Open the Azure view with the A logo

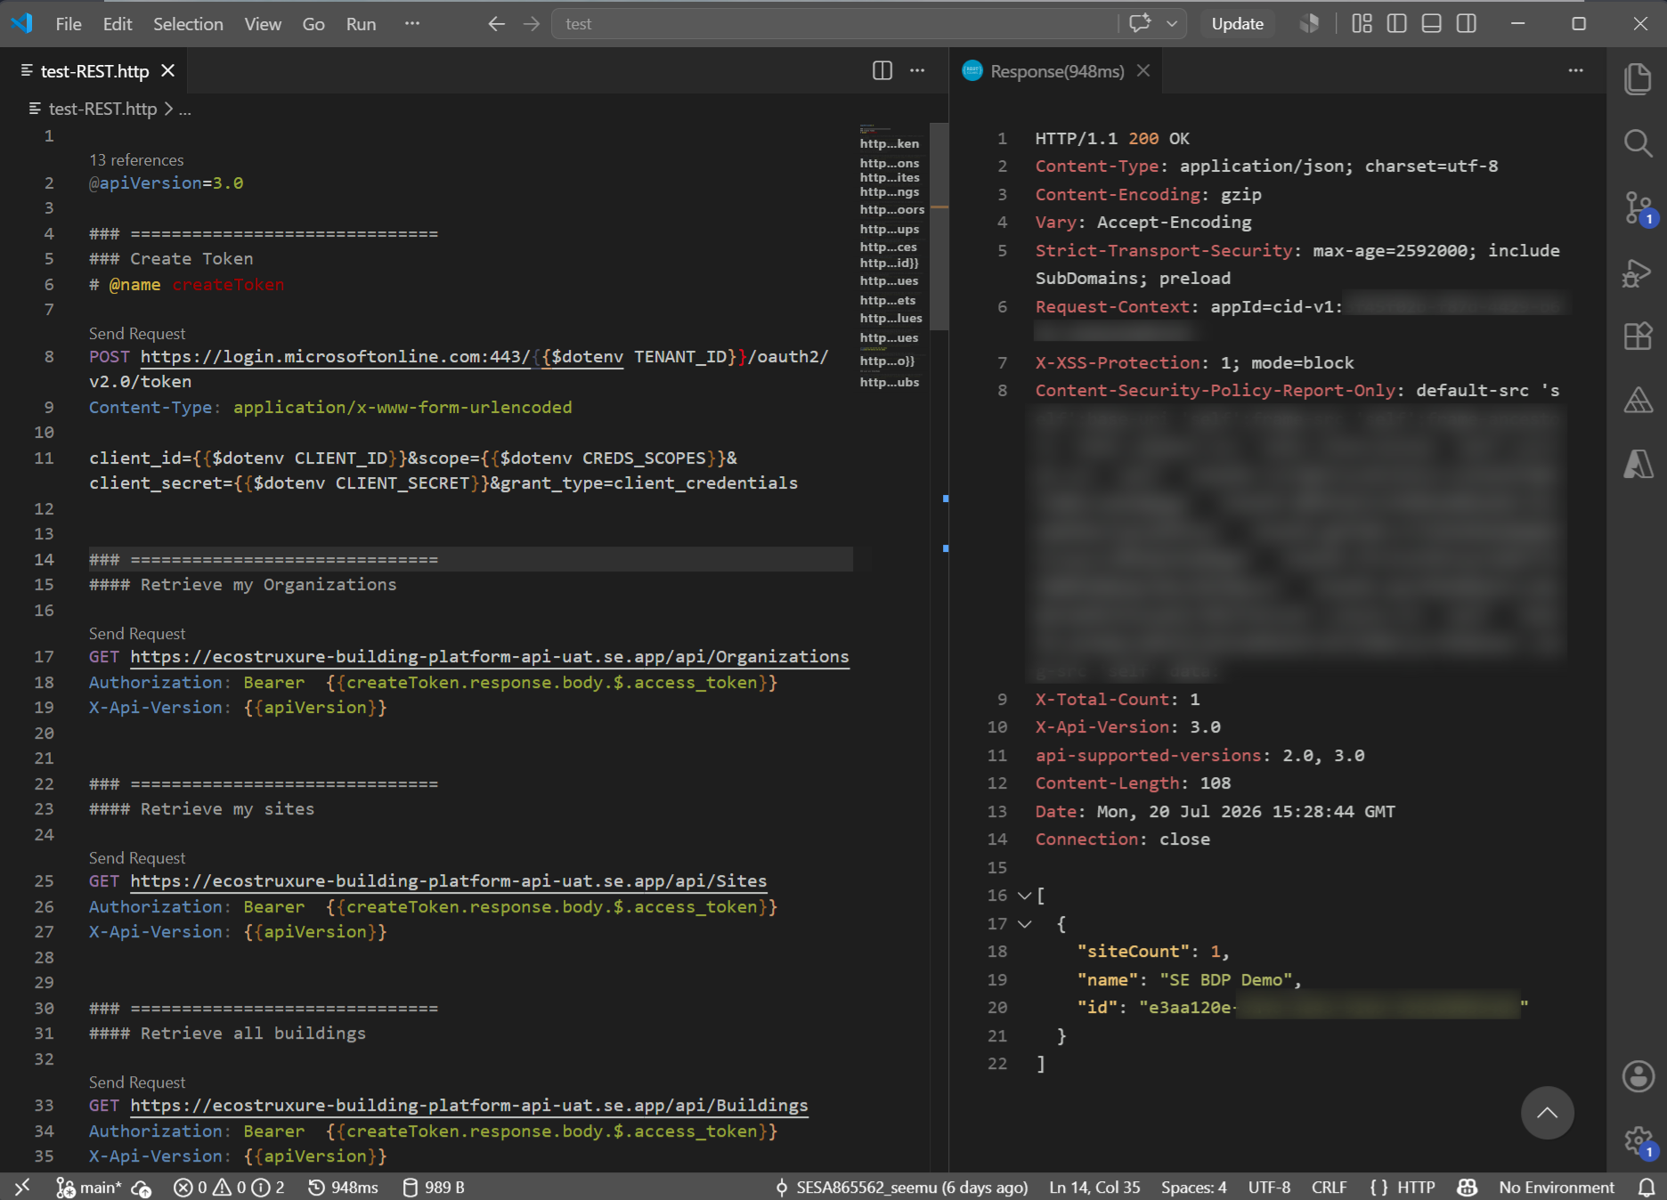[x=1638, y=464]
